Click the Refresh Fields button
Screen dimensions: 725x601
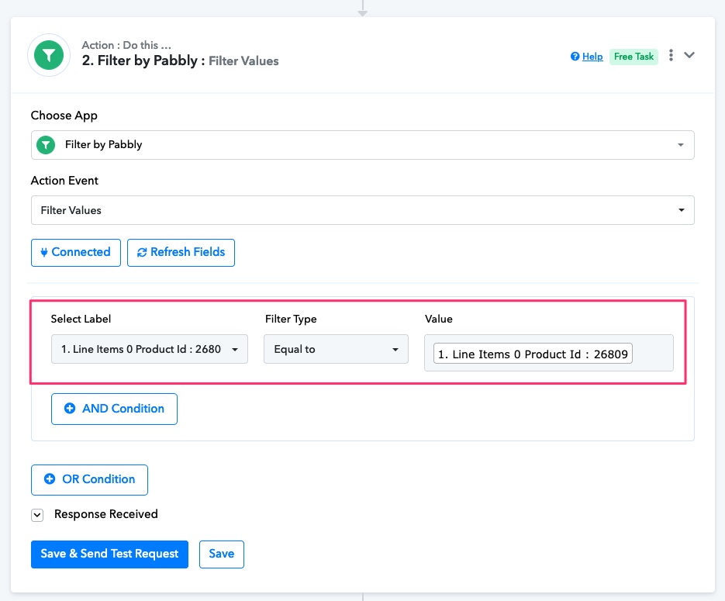181,253
